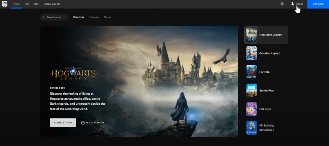
Task: Switch to the News tab
Action: (108, 17)
